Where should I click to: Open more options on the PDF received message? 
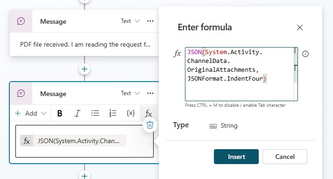(150, 21)
